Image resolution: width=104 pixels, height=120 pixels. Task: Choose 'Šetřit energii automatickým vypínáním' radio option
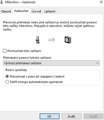(7, 82)
